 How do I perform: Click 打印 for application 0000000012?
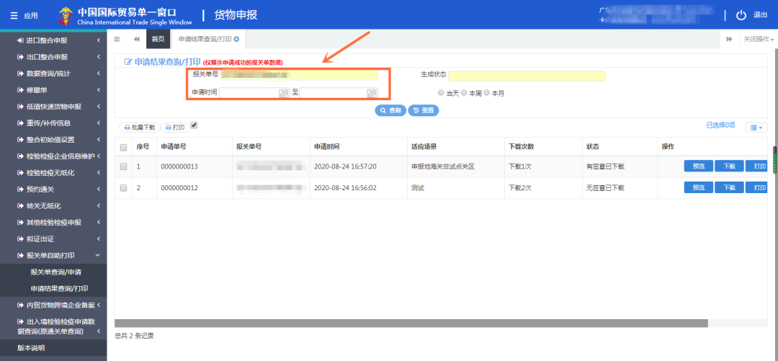pyautogui.click(x=758, y=187)
